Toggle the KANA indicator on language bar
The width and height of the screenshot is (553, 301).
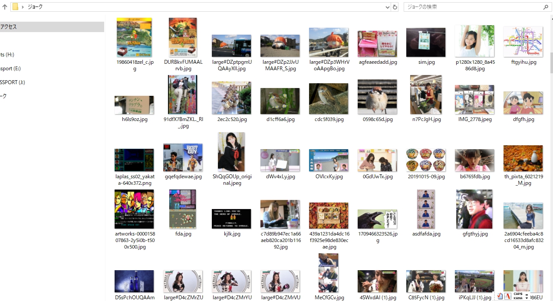[x=518, y=298]
